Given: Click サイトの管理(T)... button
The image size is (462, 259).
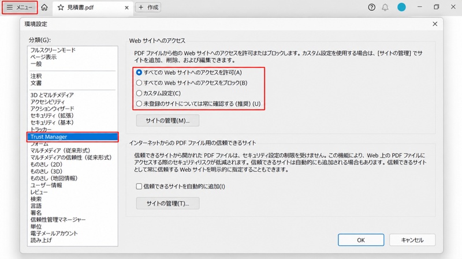Looking at the screenshot, I should click(x=167, y=204).
